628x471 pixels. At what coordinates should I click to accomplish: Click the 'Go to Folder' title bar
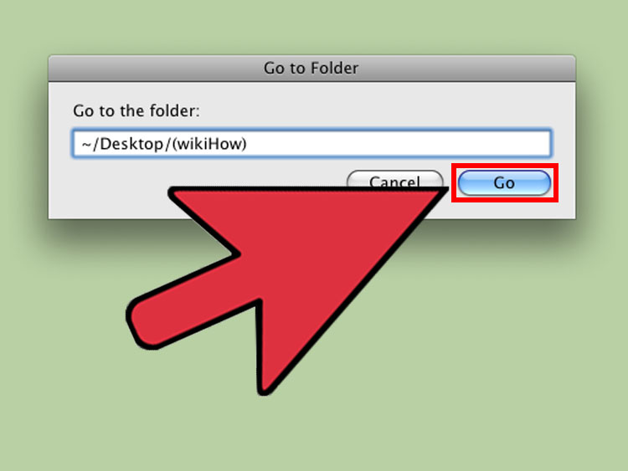click(x=311, y=69)
